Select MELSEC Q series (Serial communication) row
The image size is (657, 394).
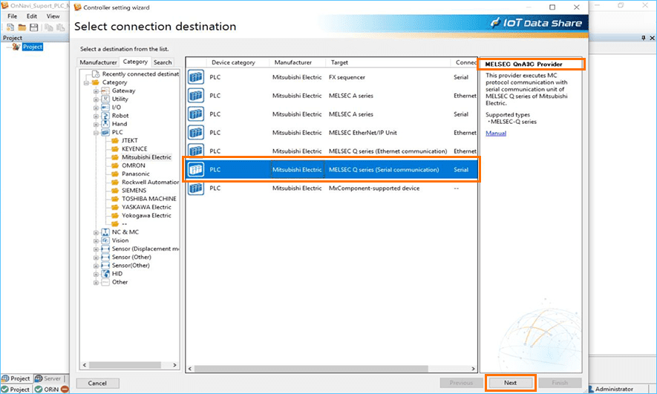click(331, 170)
